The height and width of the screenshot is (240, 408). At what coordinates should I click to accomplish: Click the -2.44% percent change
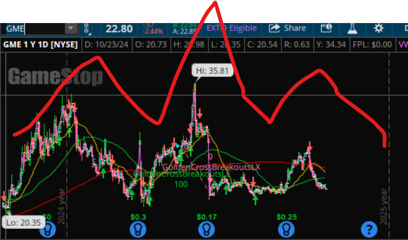153,32
